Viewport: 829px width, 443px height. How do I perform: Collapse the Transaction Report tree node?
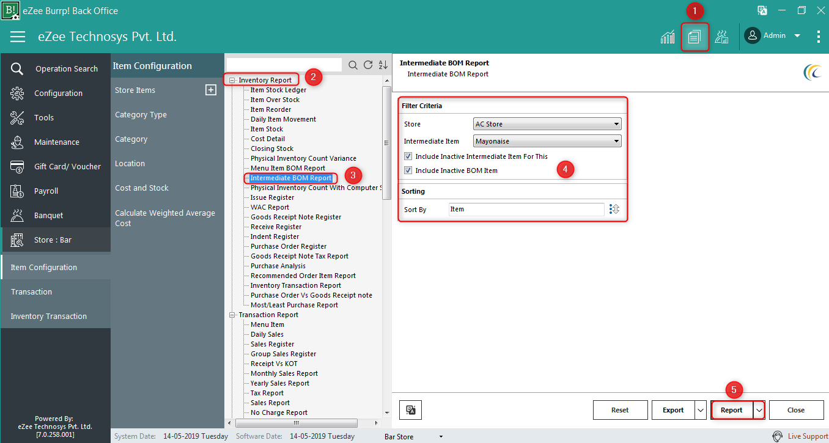pyautogui.click(x=232, y=315)
